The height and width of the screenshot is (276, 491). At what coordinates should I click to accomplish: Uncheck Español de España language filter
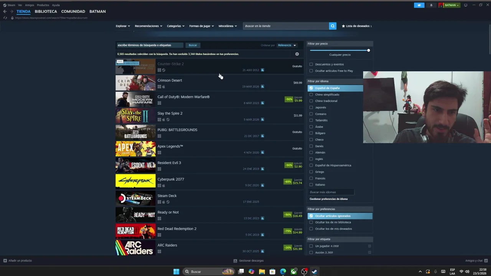[x=311, y=88]
